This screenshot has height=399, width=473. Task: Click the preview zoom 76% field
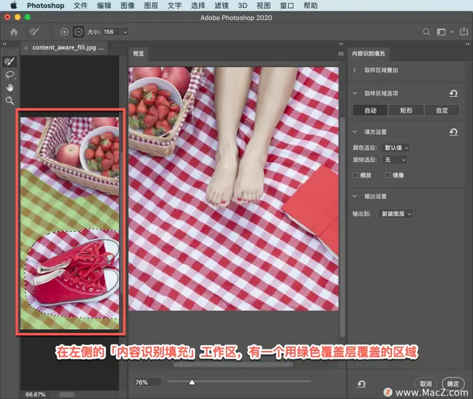point(148,382)
